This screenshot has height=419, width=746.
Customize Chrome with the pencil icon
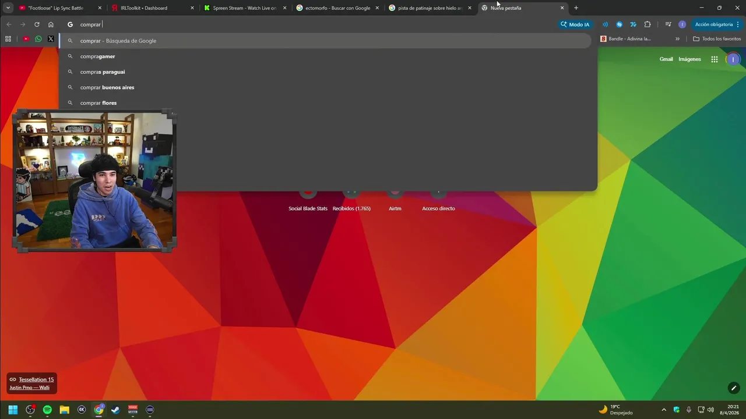coord(734,388)
